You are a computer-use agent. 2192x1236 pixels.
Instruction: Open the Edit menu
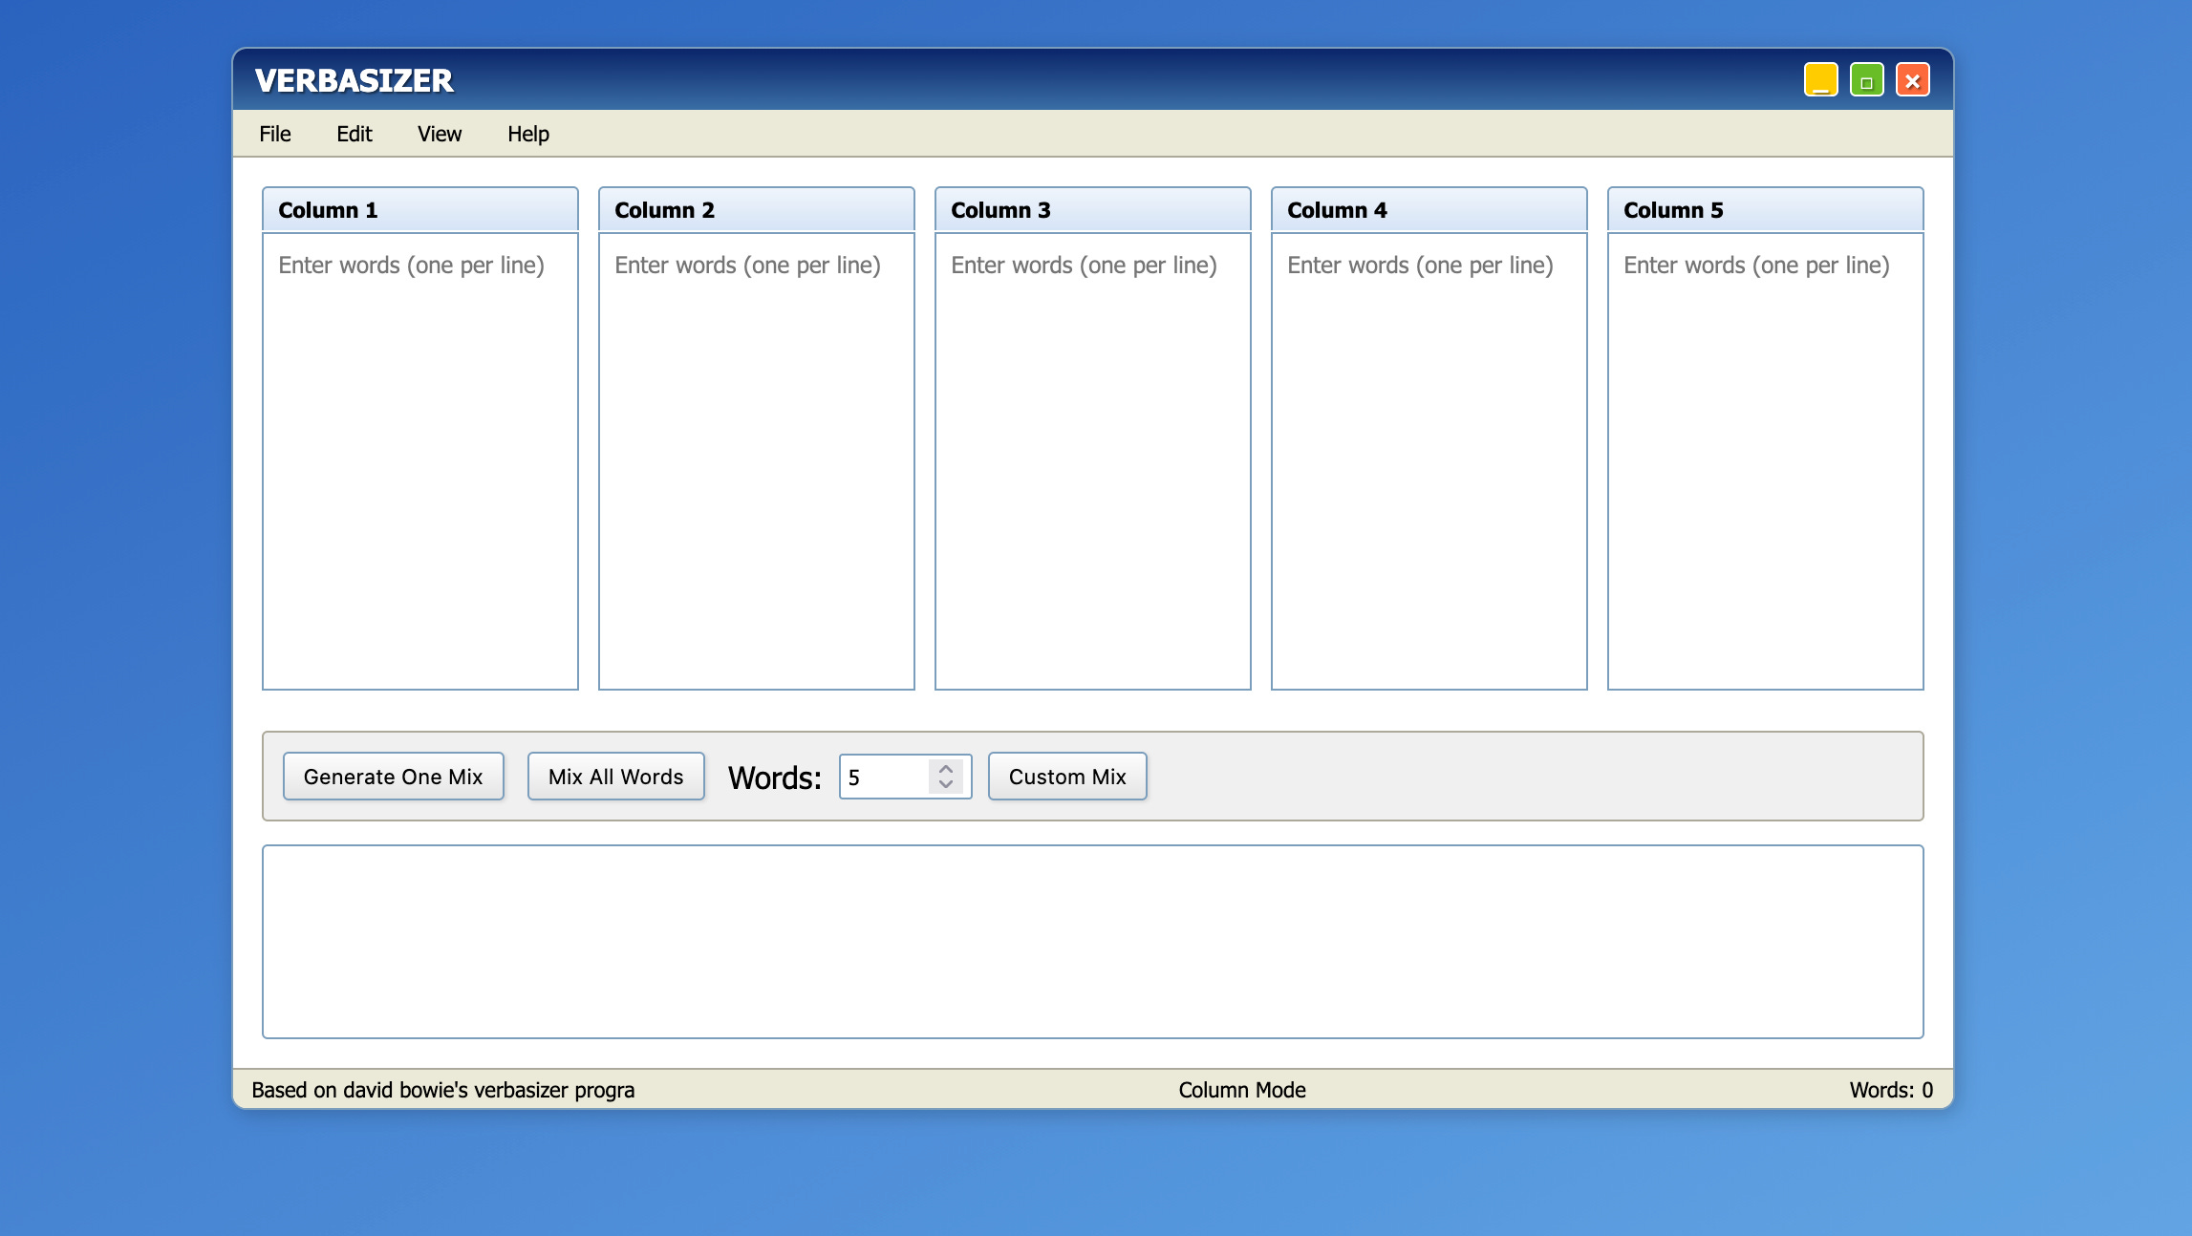click(354, 134)
